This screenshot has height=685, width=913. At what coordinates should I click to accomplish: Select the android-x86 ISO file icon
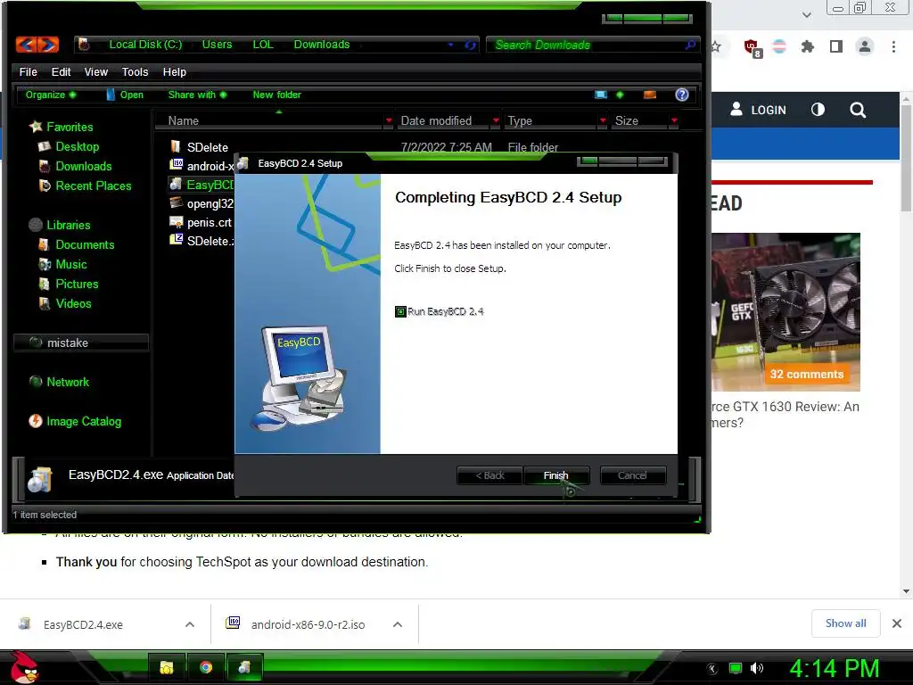tap(176, 165)
